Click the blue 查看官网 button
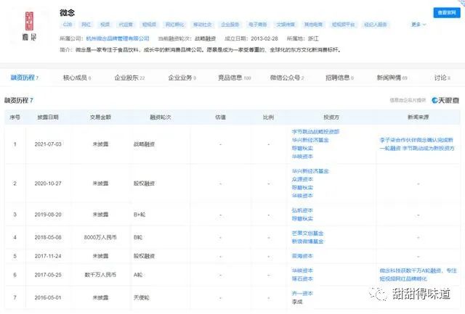The width and height of the screenshot is (465, 314). tap(447, 13)
